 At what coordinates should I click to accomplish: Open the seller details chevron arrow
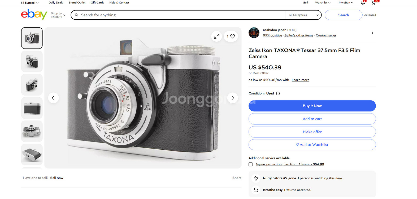pyautogui.click(x=372, y=33)
